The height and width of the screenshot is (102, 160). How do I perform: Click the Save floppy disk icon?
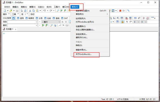click(x=17, y=11)
